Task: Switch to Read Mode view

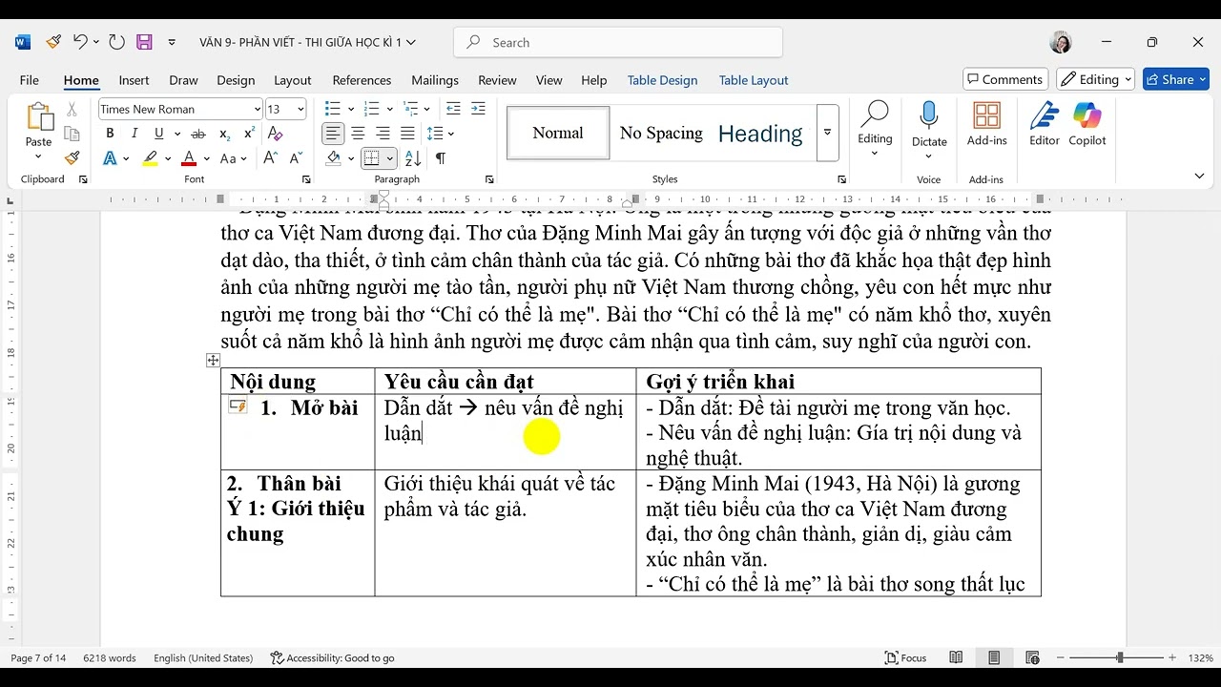Action: pyautogui.click(x=956, y=657)
